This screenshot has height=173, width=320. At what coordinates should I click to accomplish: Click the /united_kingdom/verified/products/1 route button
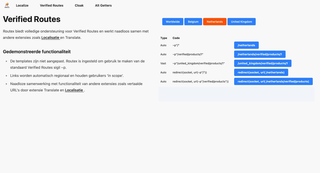pos(262,63)
